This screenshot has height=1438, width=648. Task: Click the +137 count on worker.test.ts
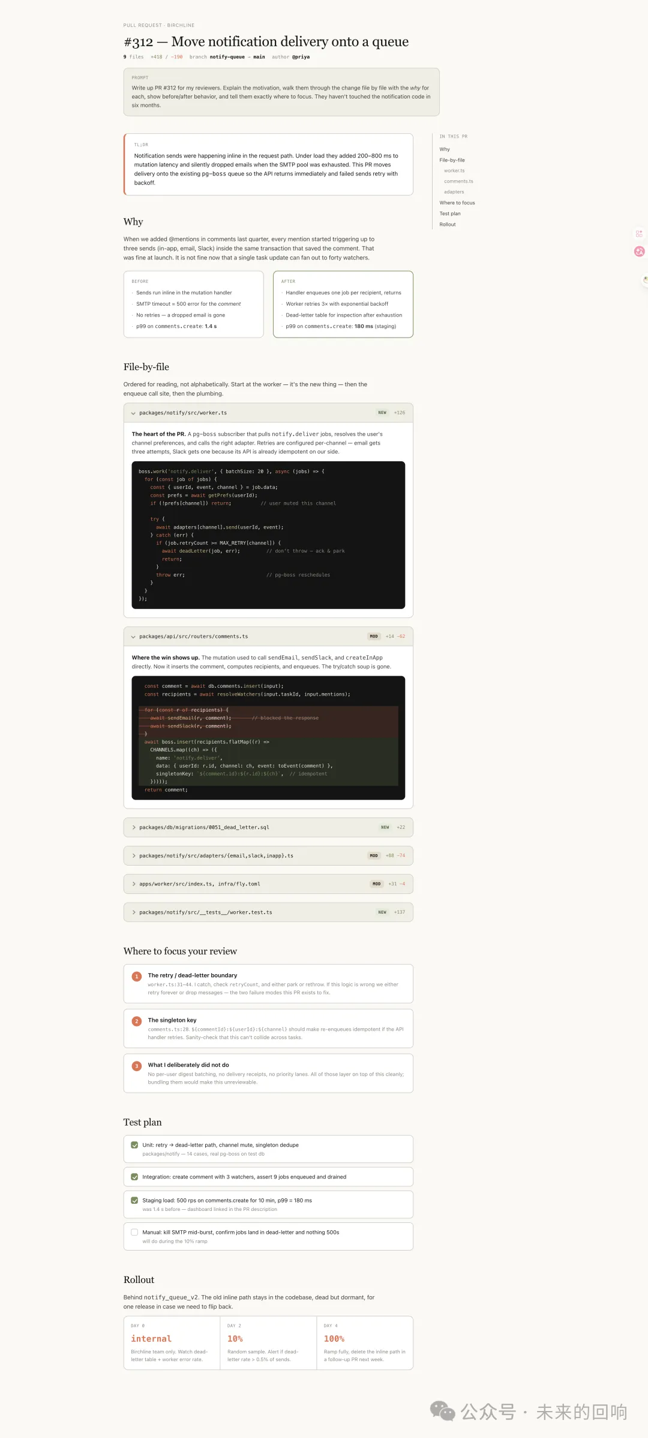point(400,912)
